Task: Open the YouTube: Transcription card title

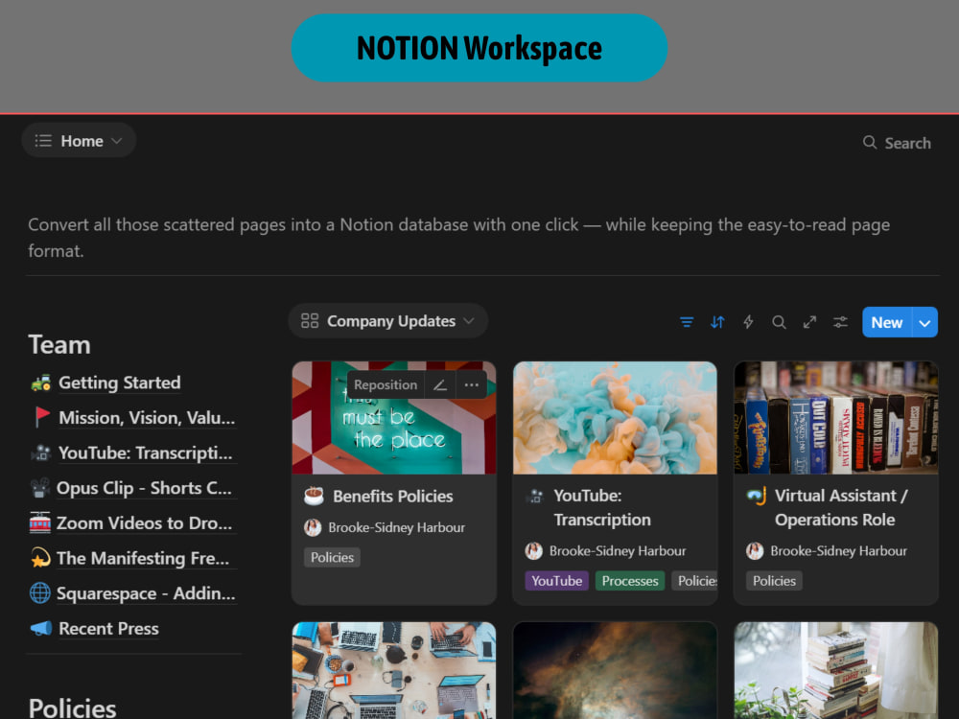Action: tap(602, 507)
